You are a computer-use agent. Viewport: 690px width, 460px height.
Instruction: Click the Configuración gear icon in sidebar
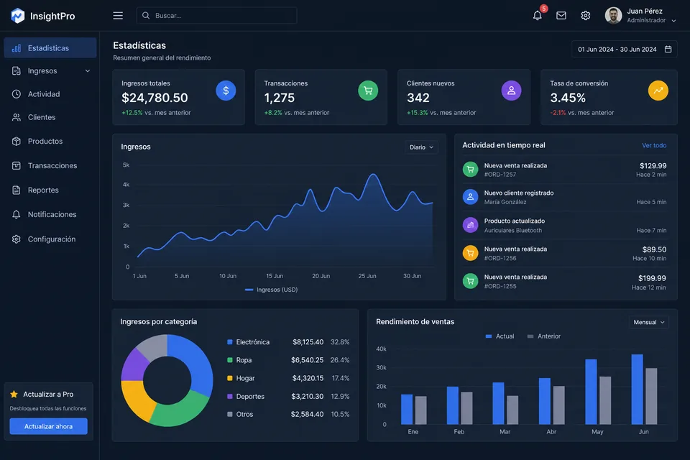pos(17,239)
